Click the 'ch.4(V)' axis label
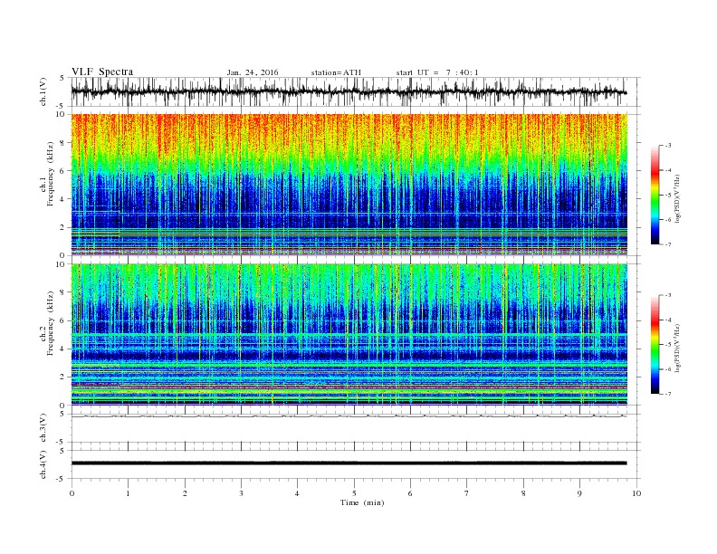The height and width of the screenshot is (554, 717). (43, 464)
